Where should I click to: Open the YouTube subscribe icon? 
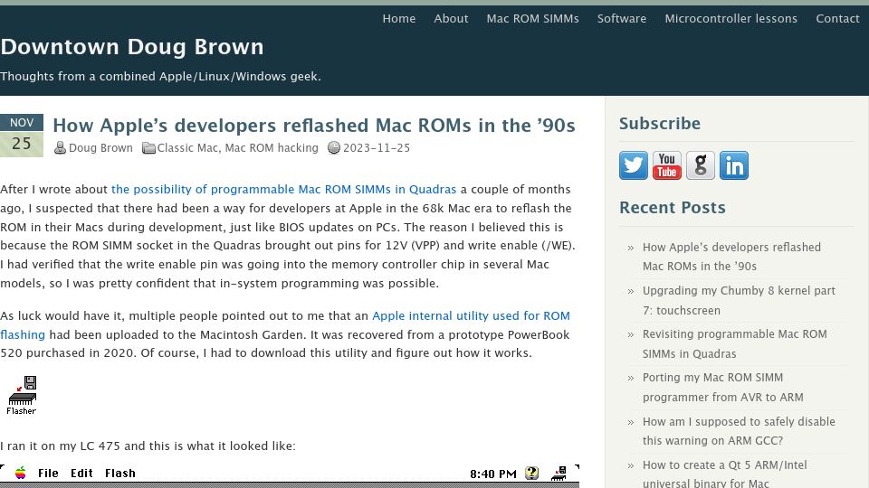tap(667, 165)
